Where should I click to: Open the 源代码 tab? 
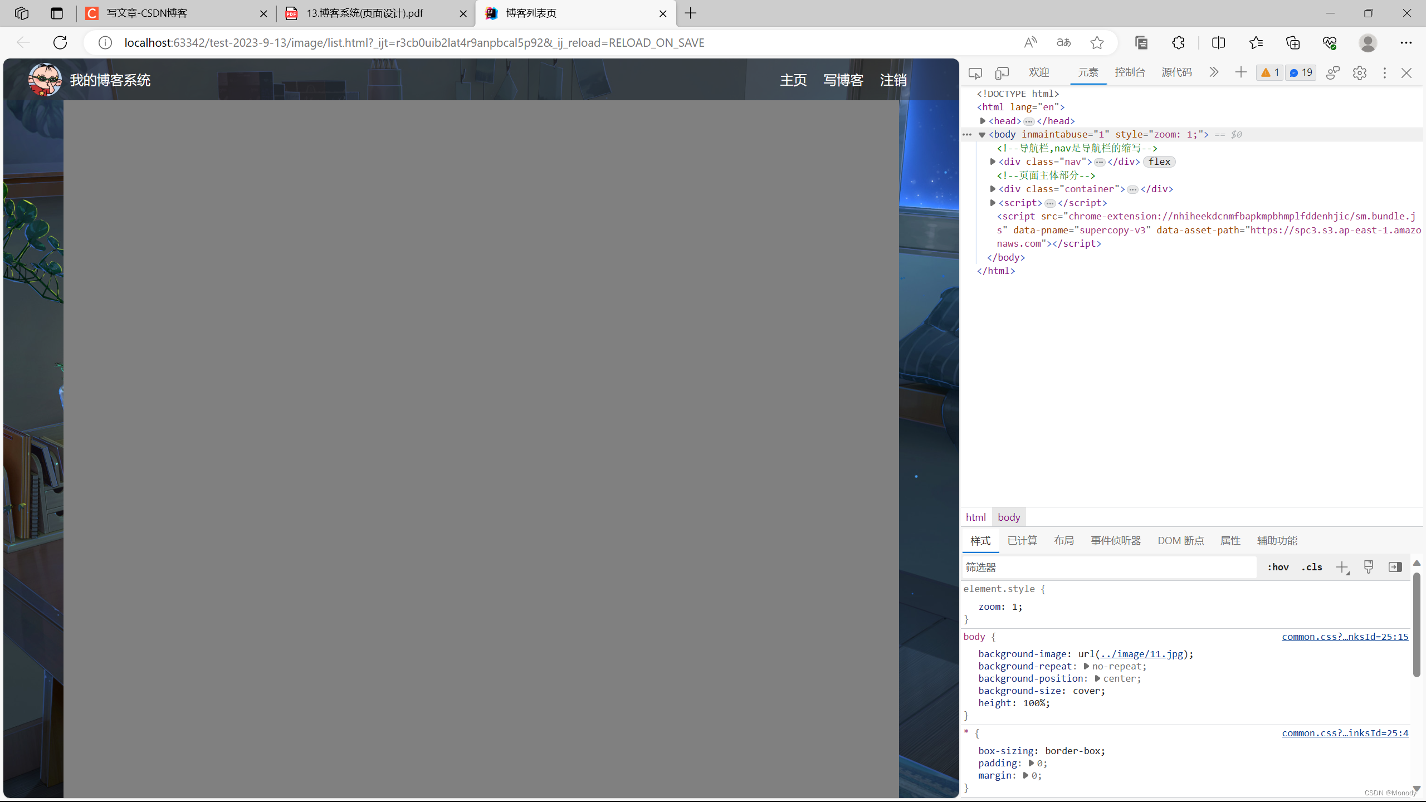click(x=1177, y=72)
